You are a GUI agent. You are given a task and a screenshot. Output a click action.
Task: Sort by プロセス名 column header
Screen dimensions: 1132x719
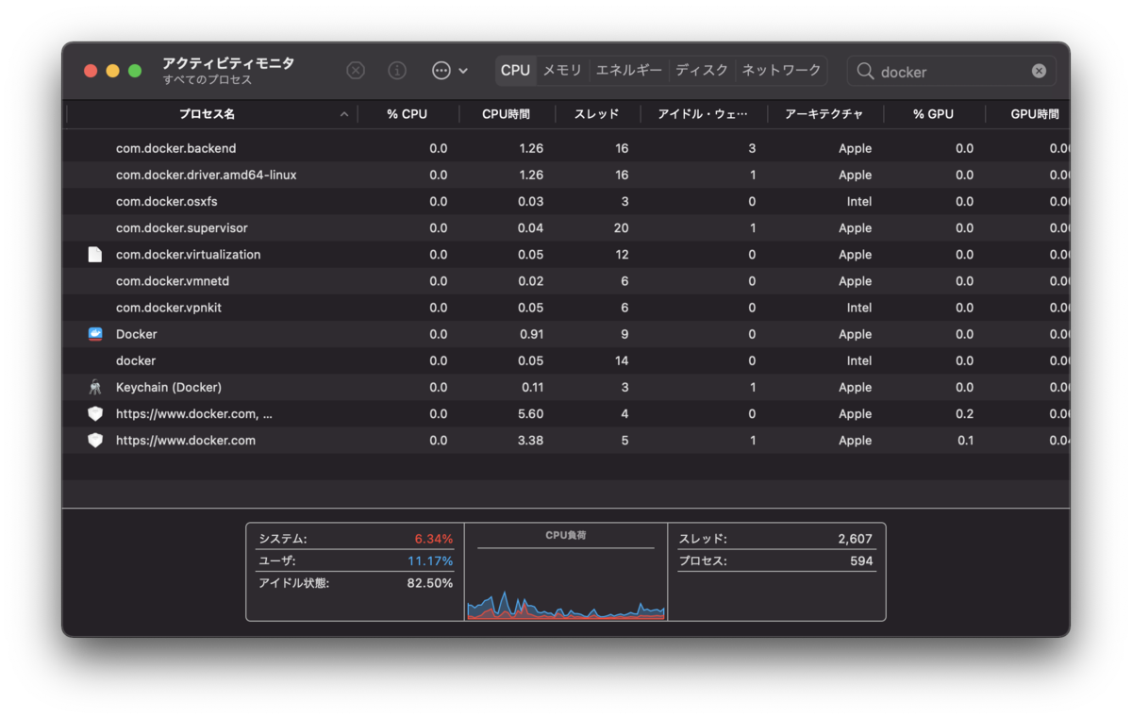pos(208,114)
